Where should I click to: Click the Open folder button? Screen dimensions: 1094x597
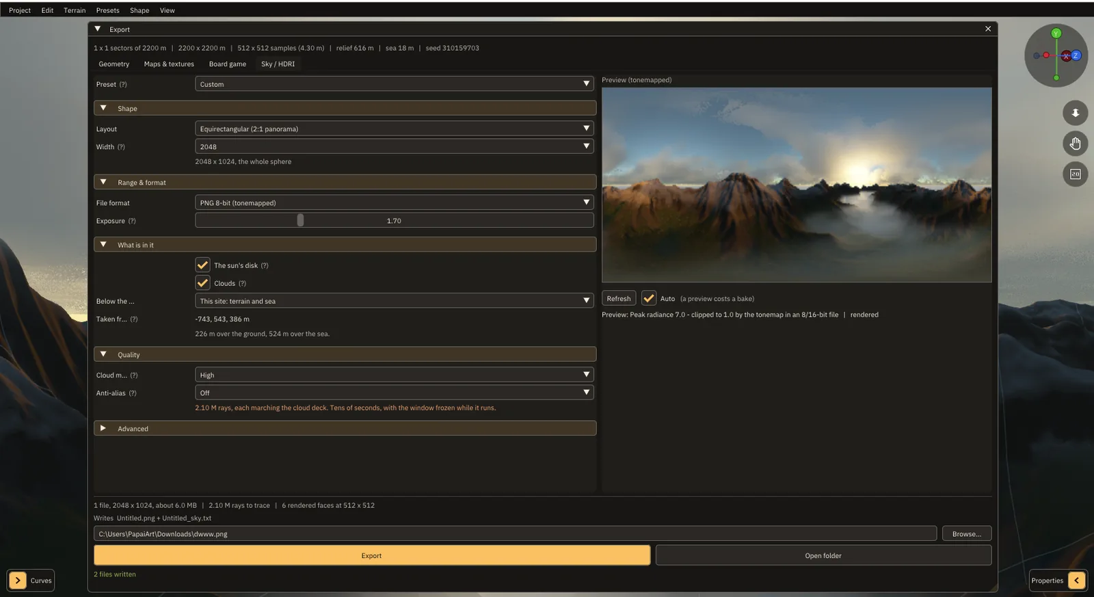tap(823, 555)
